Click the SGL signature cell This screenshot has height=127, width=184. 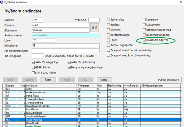(x=11, y=106)
